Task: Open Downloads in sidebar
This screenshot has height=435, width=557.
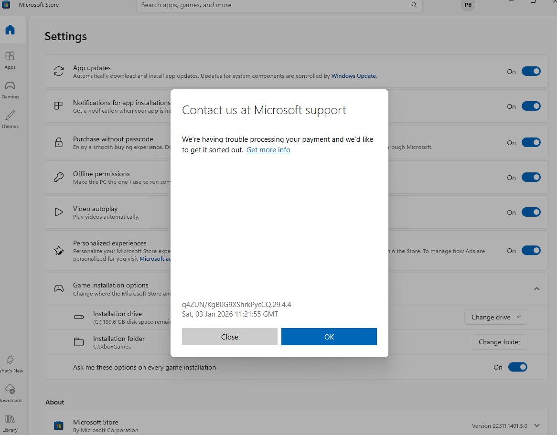Action: pyautogui.click(x=11, y=393)
